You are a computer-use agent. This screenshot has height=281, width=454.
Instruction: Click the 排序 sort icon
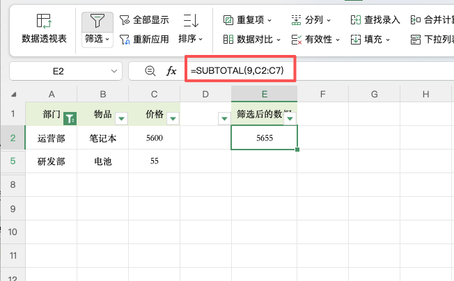(191, 21)
